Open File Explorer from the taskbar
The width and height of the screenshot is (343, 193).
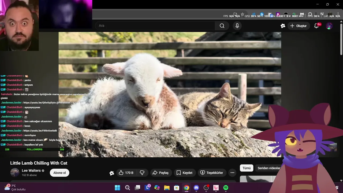pos(167,188)
